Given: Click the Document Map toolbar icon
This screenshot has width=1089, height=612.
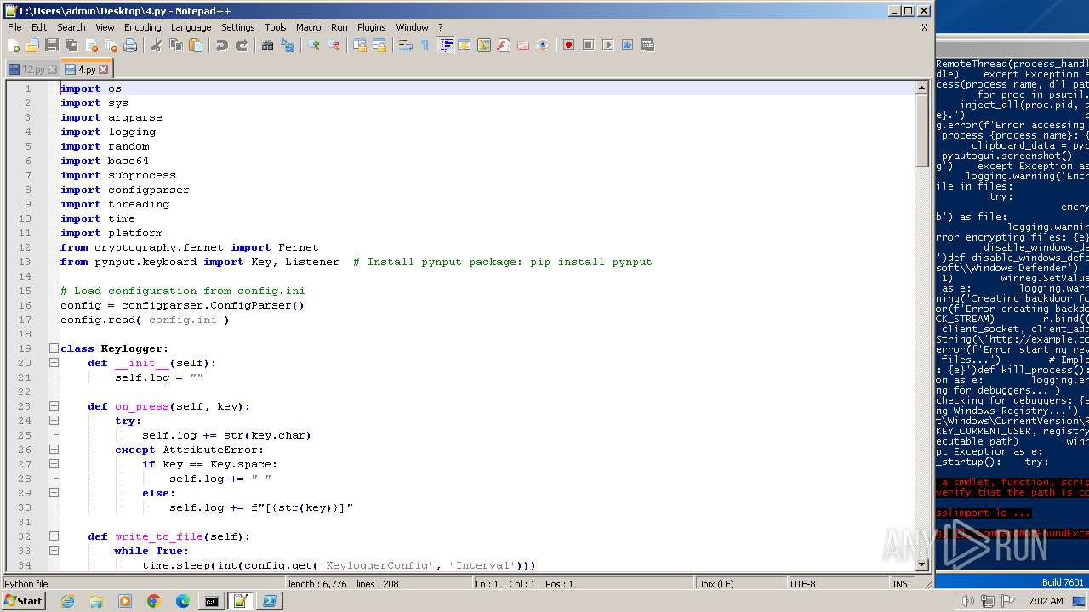Looking at the screenshot, I should click(484, 45).
